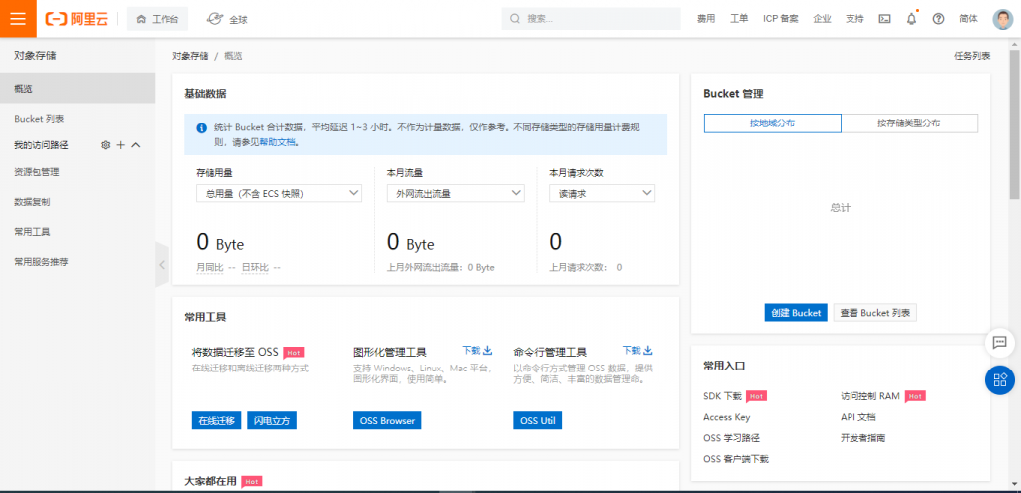
Task: Open the 费用 top menu
Action: tap(706, 19)
